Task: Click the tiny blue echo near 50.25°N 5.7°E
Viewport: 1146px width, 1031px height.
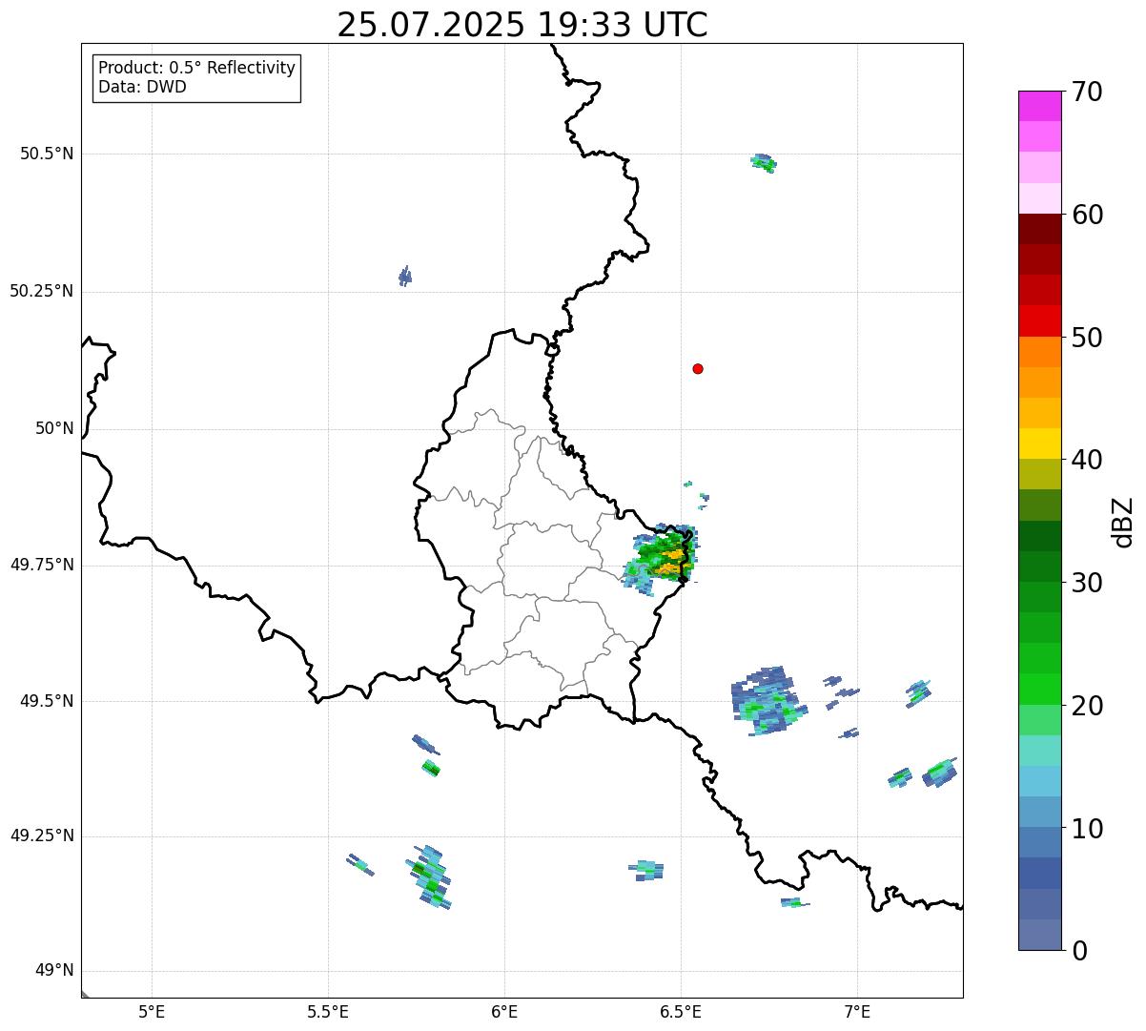Action: click(x=405, y=277)
